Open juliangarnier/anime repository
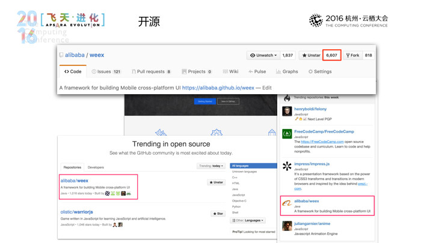Viewport: 433px width, 243px height. pos(312,224)
